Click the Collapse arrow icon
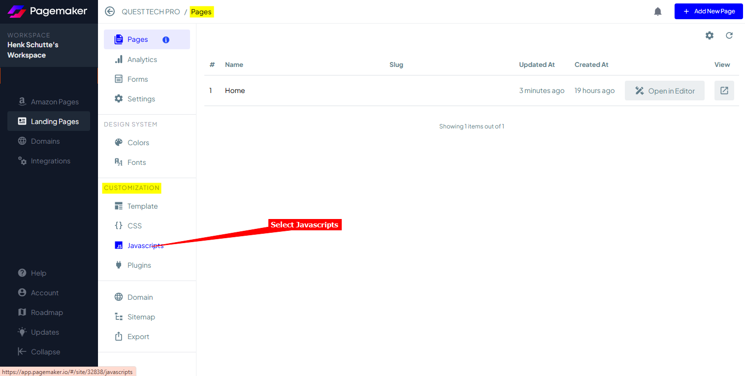 (x=22, y=351)
